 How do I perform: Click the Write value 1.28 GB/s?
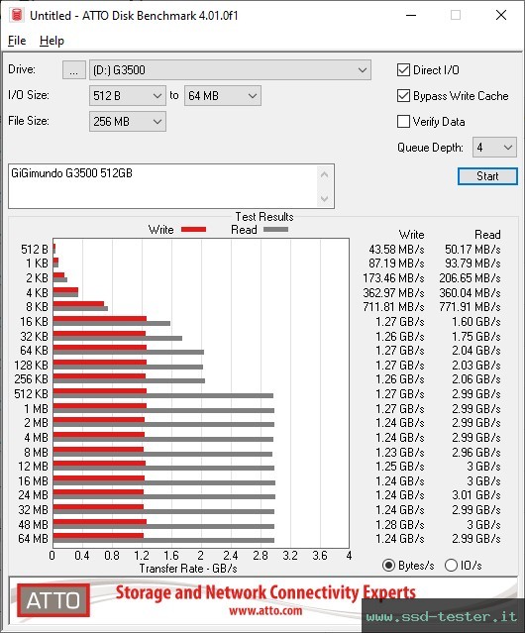coord(400,524)
